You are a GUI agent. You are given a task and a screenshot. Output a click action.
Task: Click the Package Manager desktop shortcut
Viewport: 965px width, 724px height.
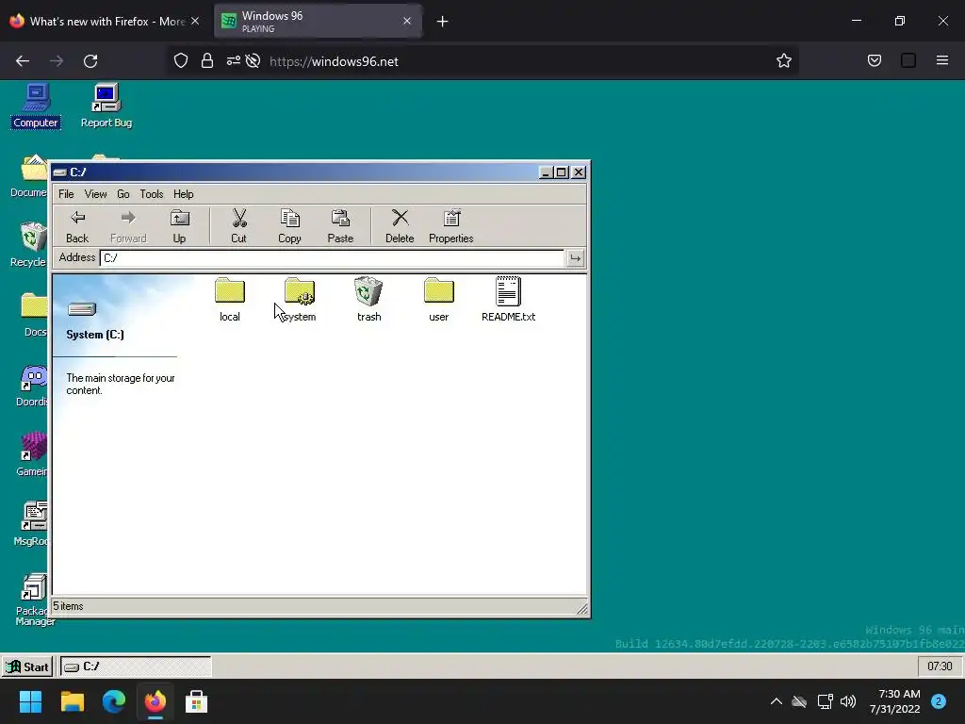(33, 600)
